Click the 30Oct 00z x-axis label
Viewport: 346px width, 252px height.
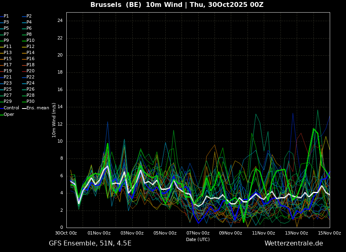point(66,233)
